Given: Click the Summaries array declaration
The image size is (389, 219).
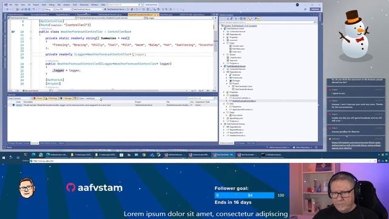Looking at the screenshot, I should pyautogui.click(x=108, y=38).
